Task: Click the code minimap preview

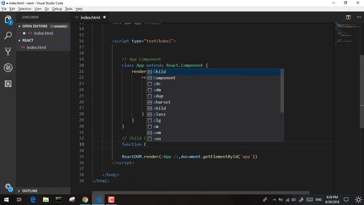Action: click(x=347, y=34)
